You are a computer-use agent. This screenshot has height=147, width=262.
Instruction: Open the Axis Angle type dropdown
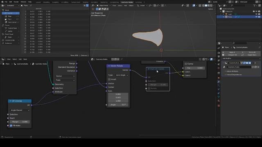click(x=122, y=75)
